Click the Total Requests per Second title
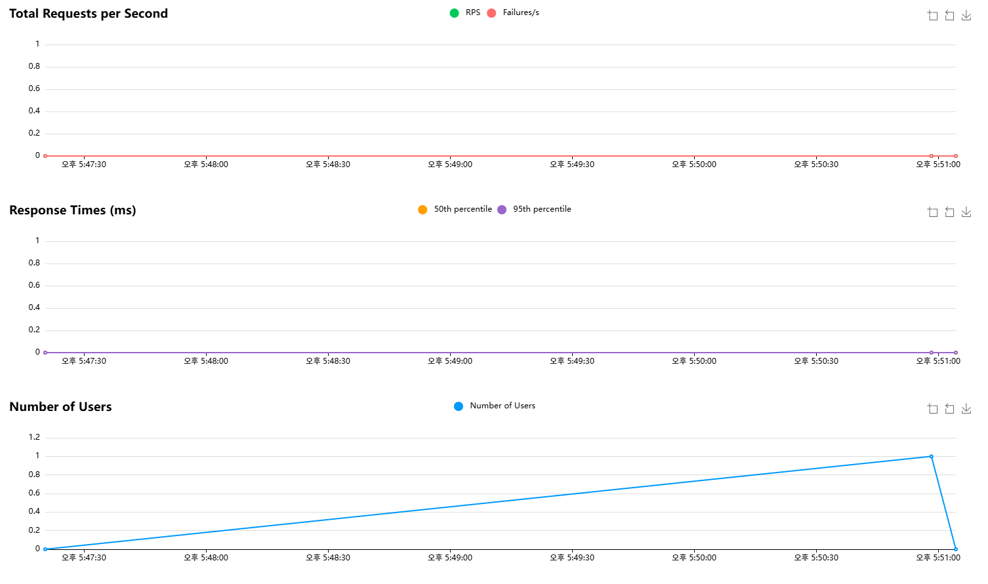 pyautogui.click(x=89, y=14)
